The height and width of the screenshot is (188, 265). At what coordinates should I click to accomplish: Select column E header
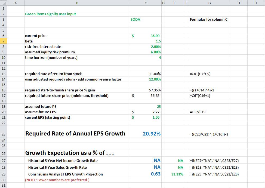174,3
